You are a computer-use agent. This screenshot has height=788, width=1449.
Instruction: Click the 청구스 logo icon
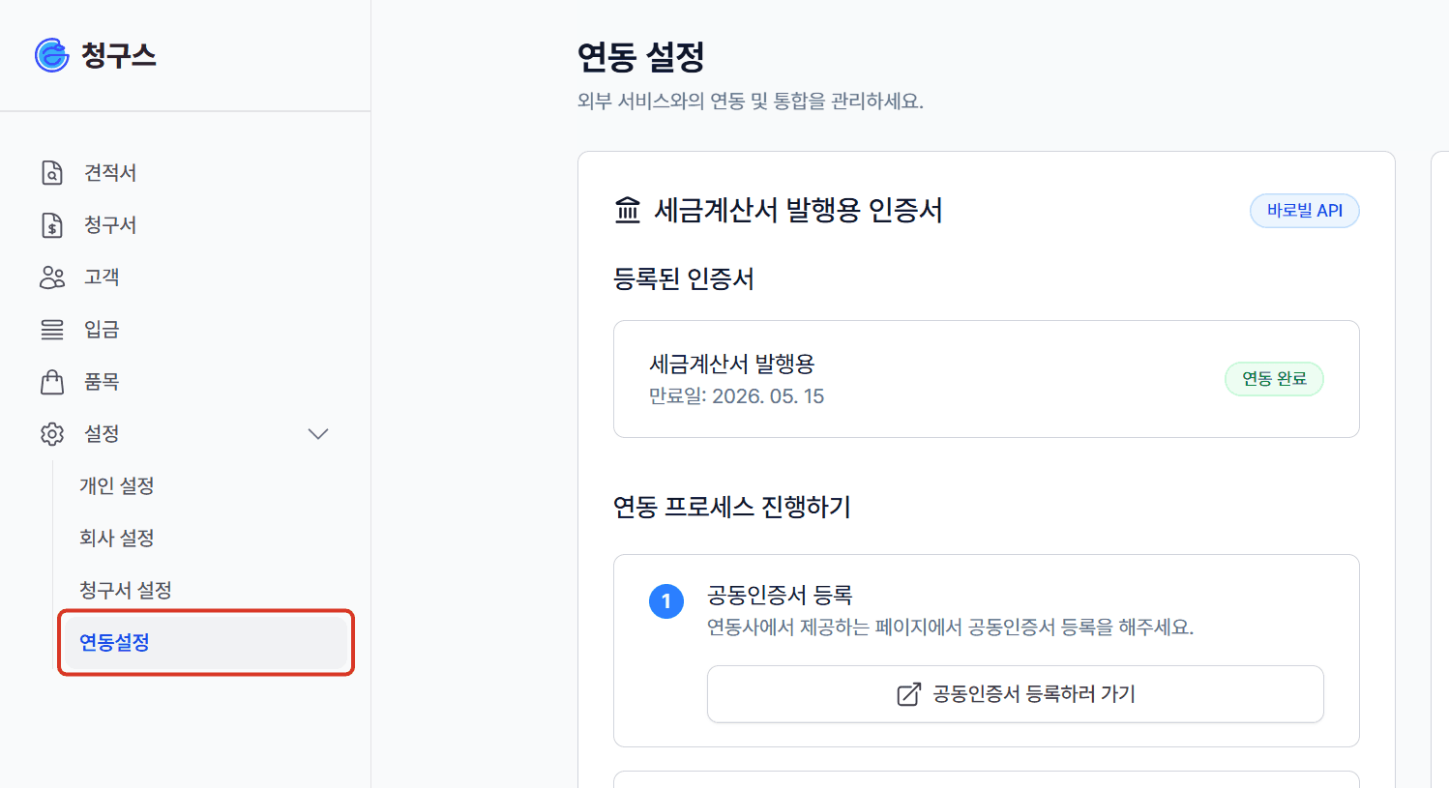coord(52,55)
